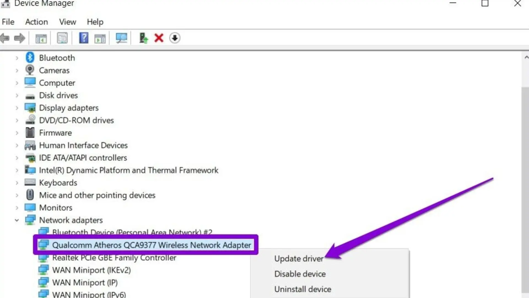Click the update driver toolbar icon

click(x=143, y=38)
